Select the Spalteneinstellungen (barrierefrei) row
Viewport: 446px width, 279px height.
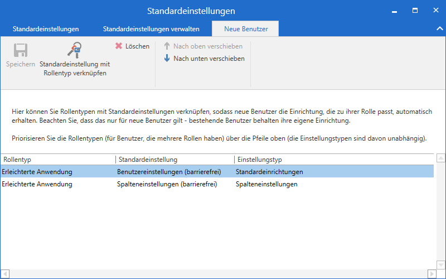coord(167,184)
